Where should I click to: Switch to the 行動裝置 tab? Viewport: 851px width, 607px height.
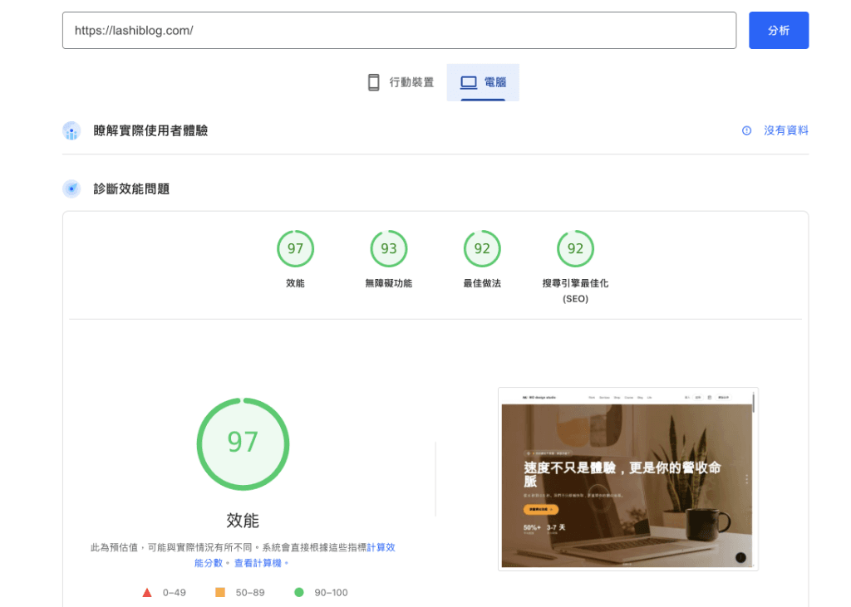tap(400, 81)
